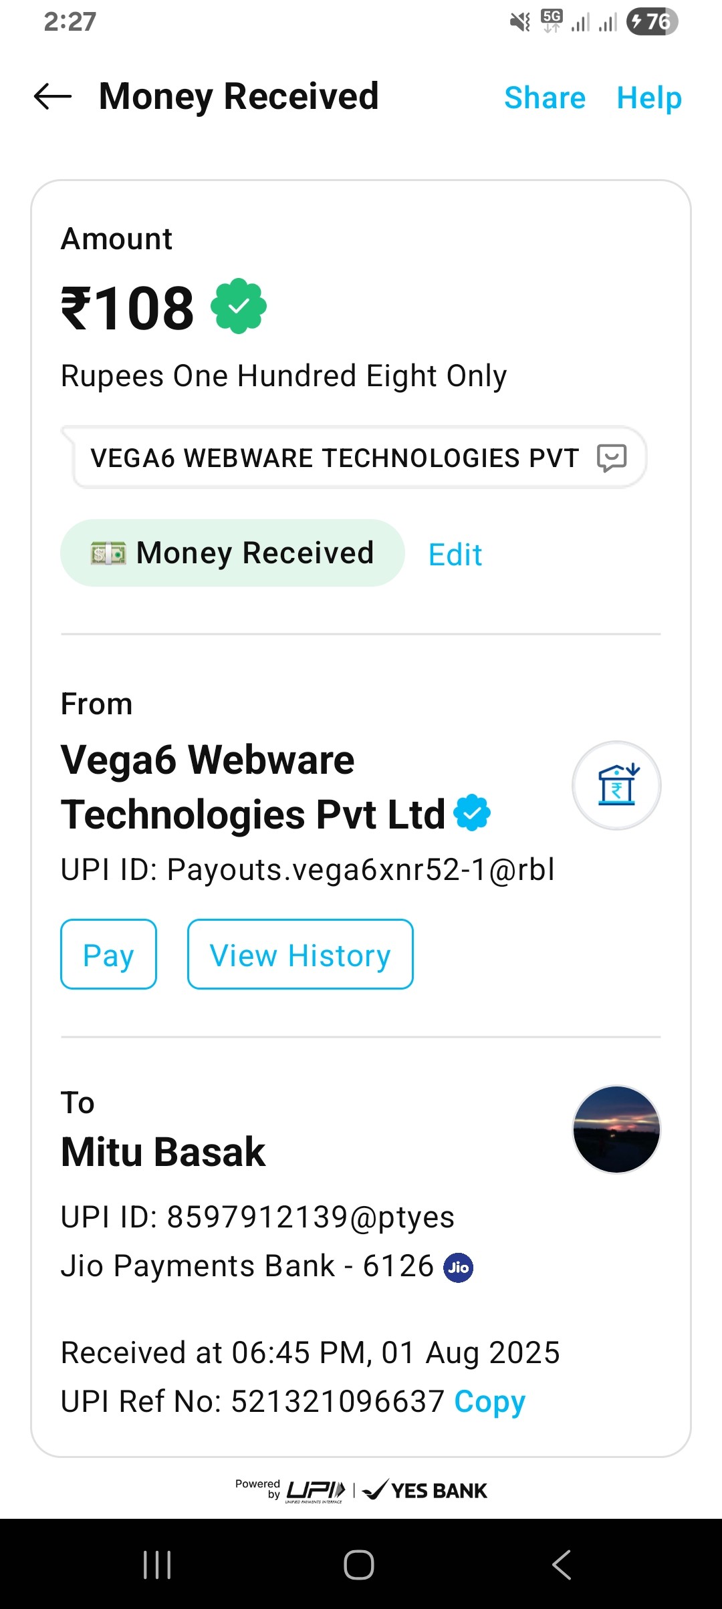Share this transaction receipt
Viewport: 722px width, 1609px height.
click(545, 98)
